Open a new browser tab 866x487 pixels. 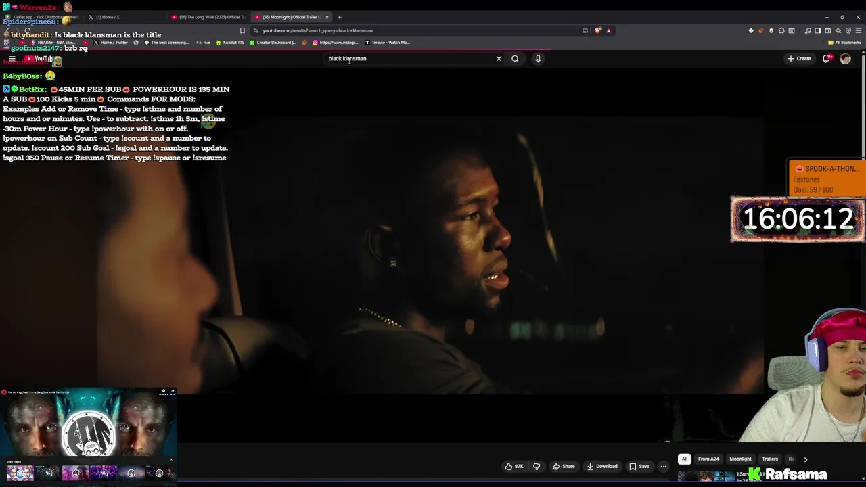point(340,17)
